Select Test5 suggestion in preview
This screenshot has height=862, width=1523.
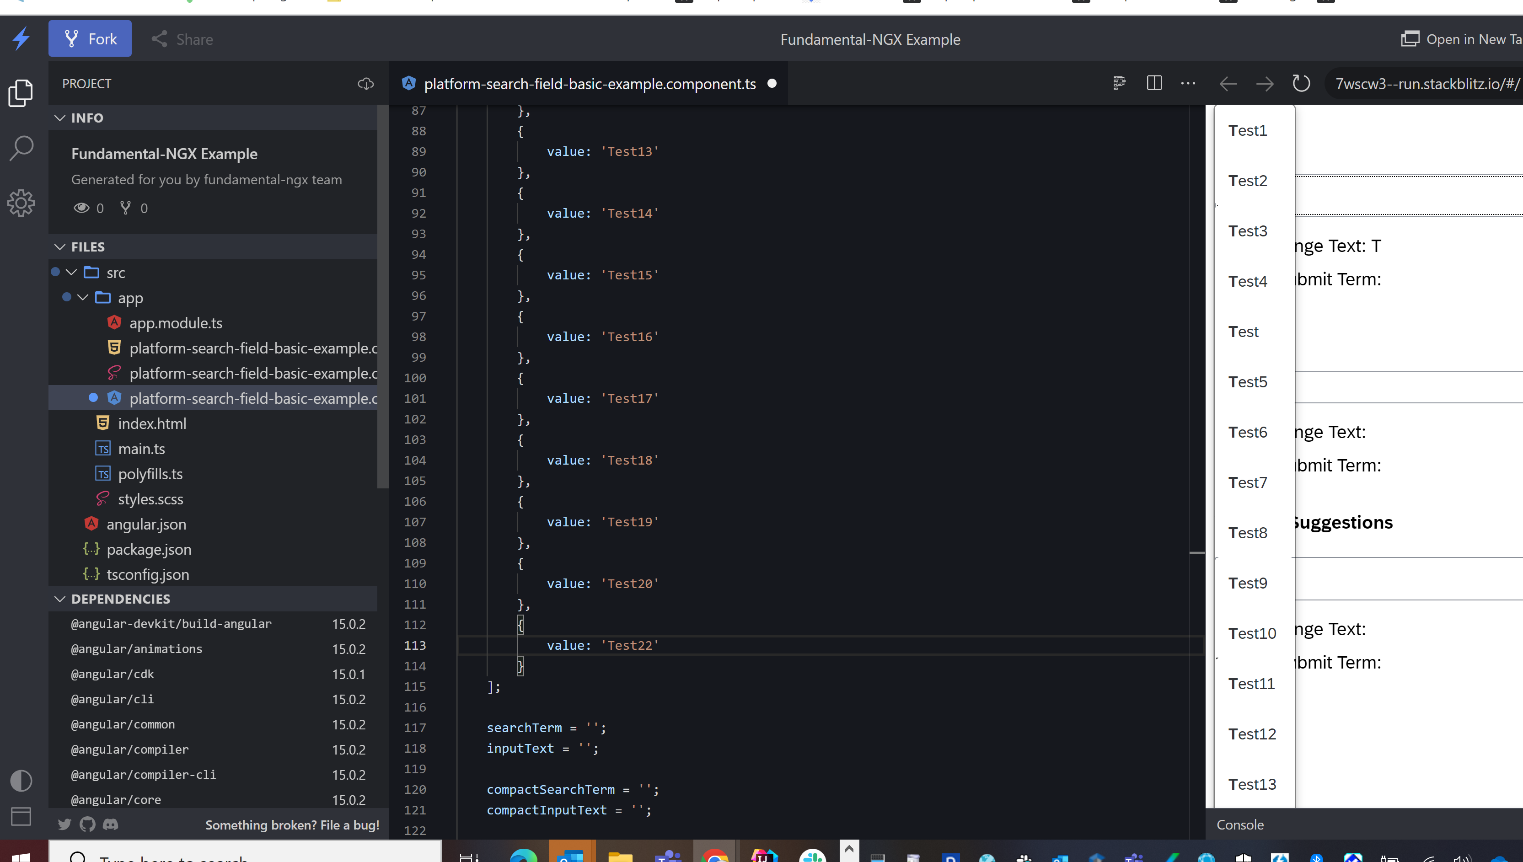[x=1248, y=382]
